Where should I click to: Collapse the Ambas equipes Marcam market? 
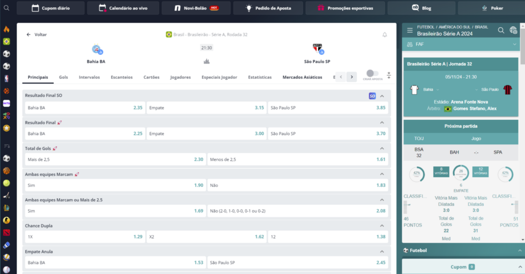pyautogui.click(x=382, y=174)
